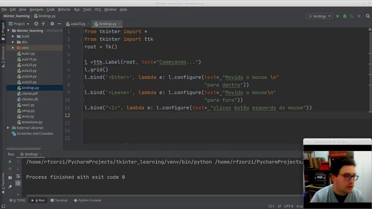The height and width of the screenshot is (209, 372).
Task: Select new1.py in project tree
Action: pos(28,105)
